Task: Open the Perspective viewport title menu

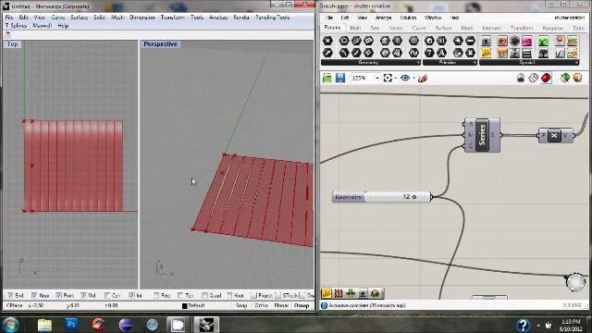Action: 160,44
